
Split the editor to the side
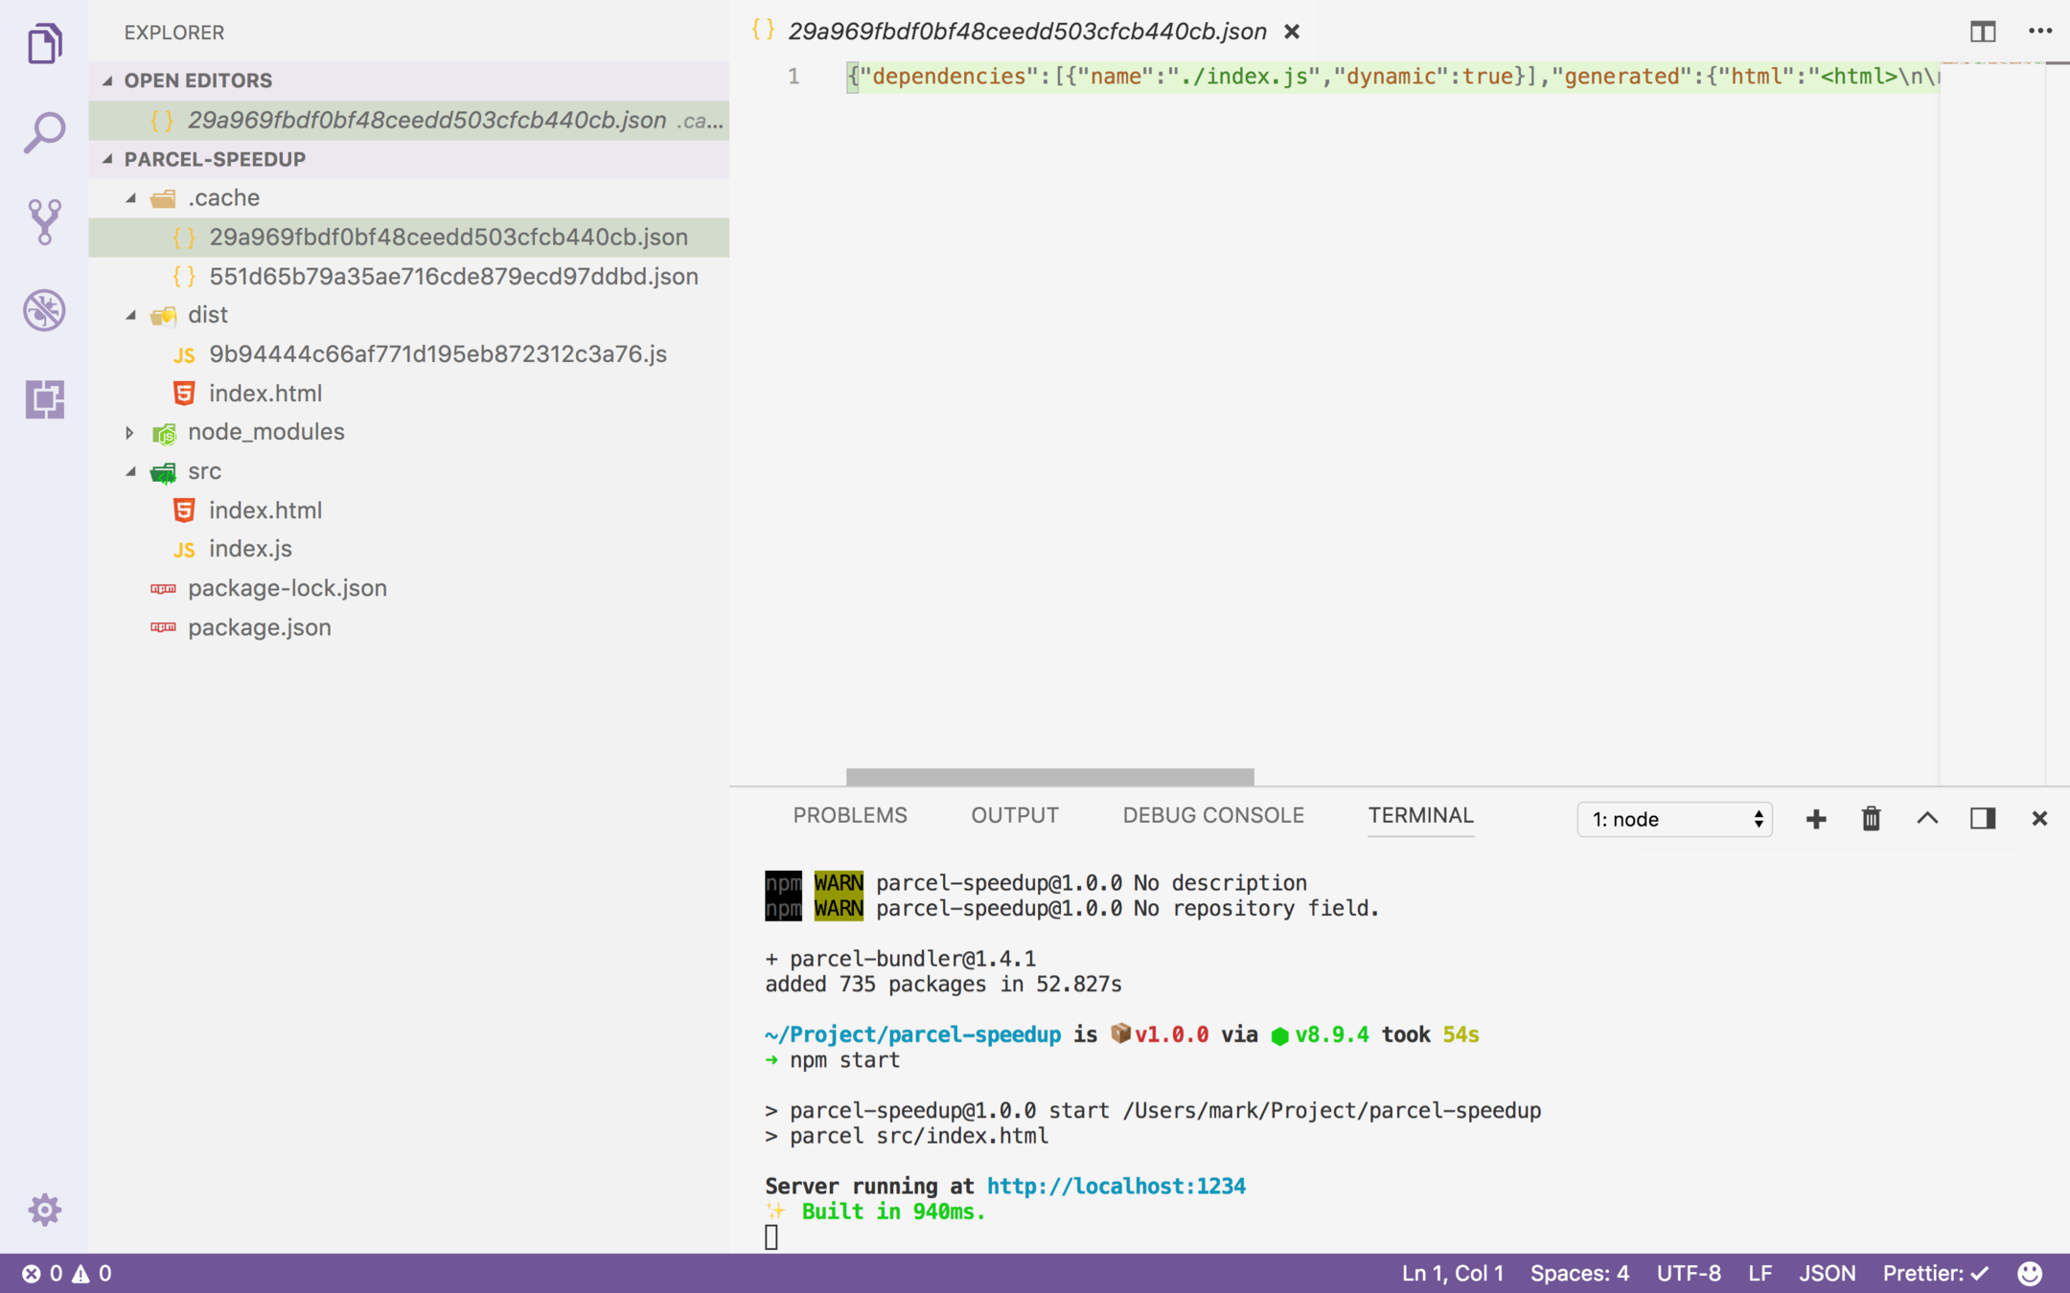[x=1983, y=32]
